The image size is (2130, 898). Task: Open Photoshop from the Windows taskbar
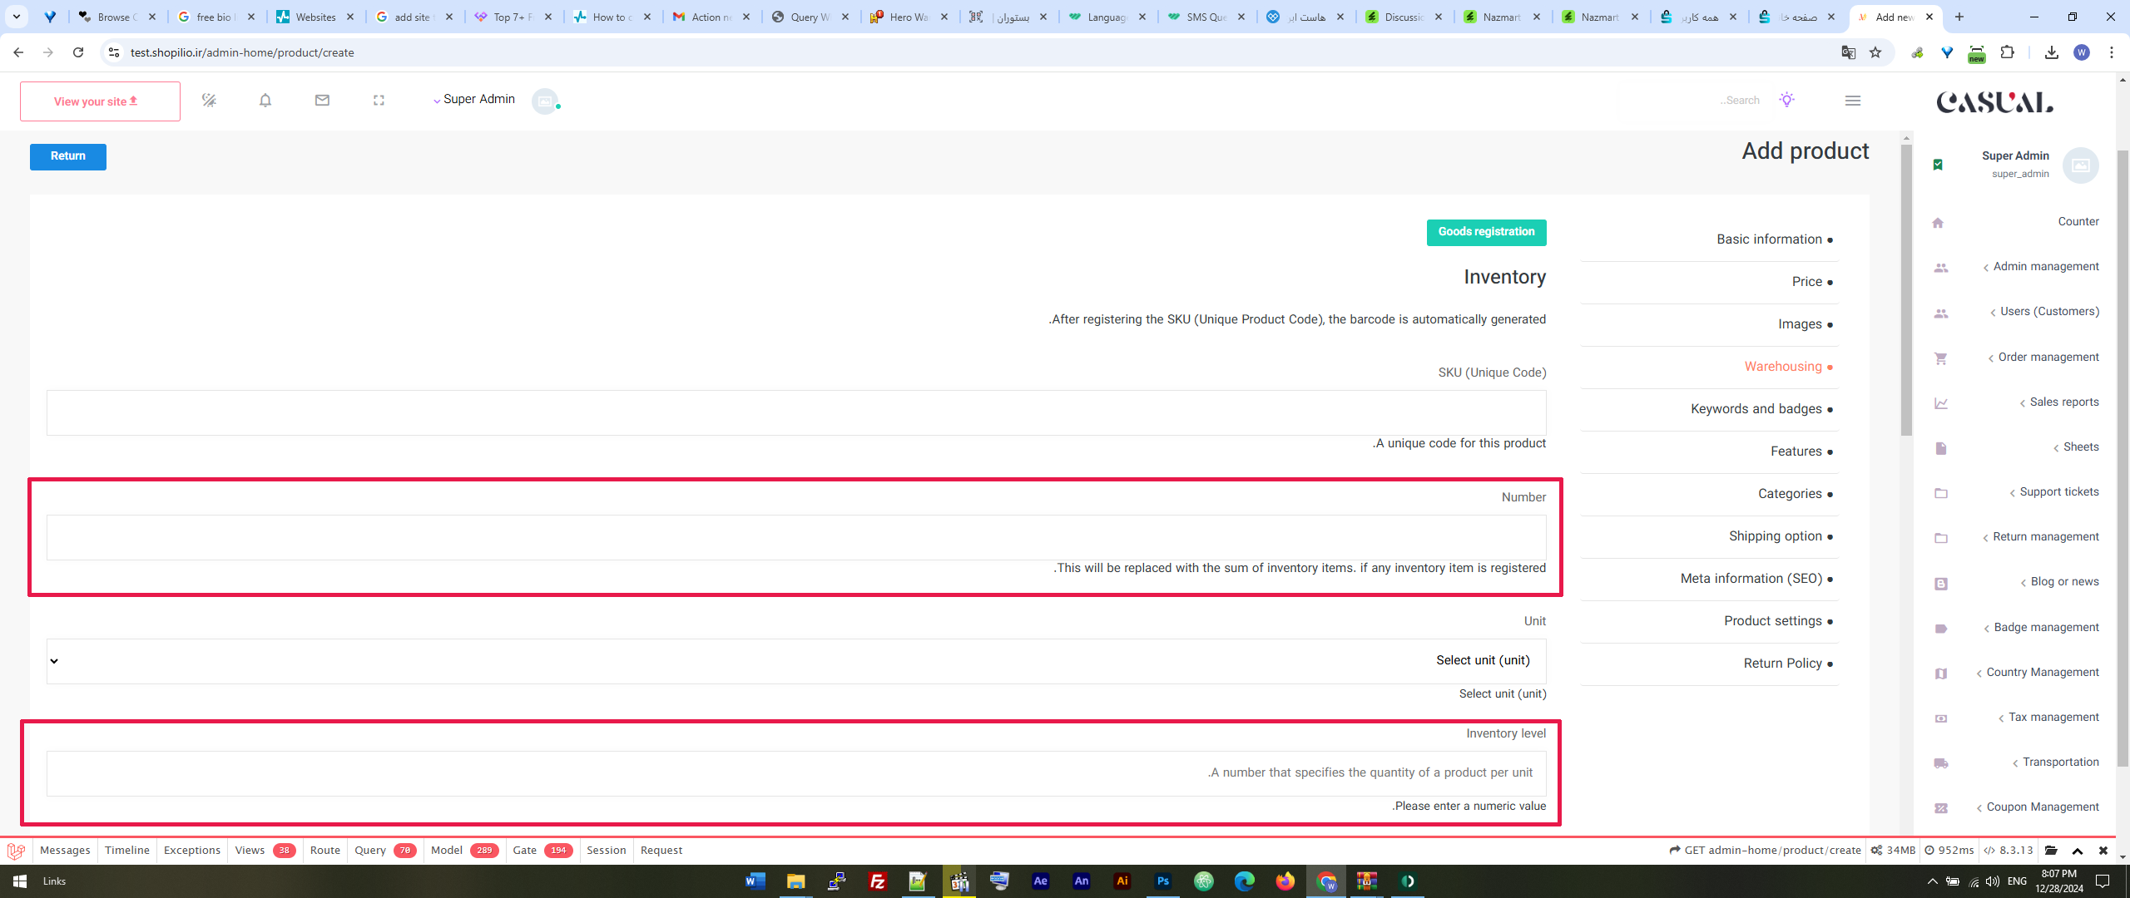pos(1162,881)
